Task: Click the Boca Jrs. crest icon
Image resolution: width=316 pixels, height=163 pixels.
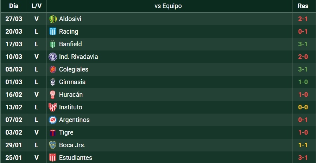Action: (53, 145)
